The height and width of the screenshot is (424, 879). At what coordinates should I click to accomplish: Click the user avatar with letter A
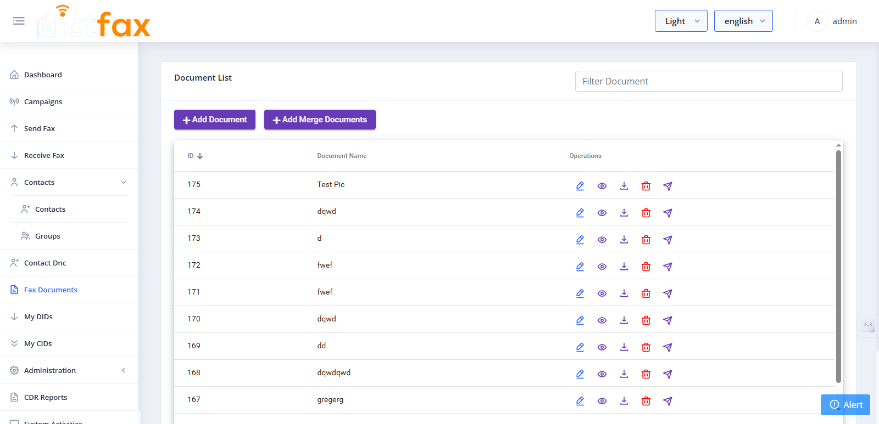click(817, 21)
